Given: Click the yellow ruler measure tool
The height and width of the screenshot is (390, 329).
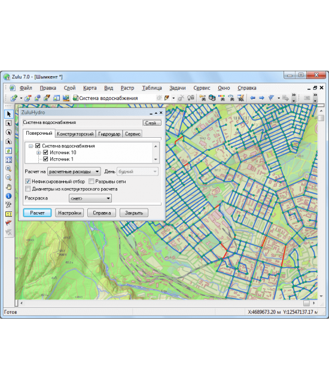Looking at the screenshot, I should (9, 214).
